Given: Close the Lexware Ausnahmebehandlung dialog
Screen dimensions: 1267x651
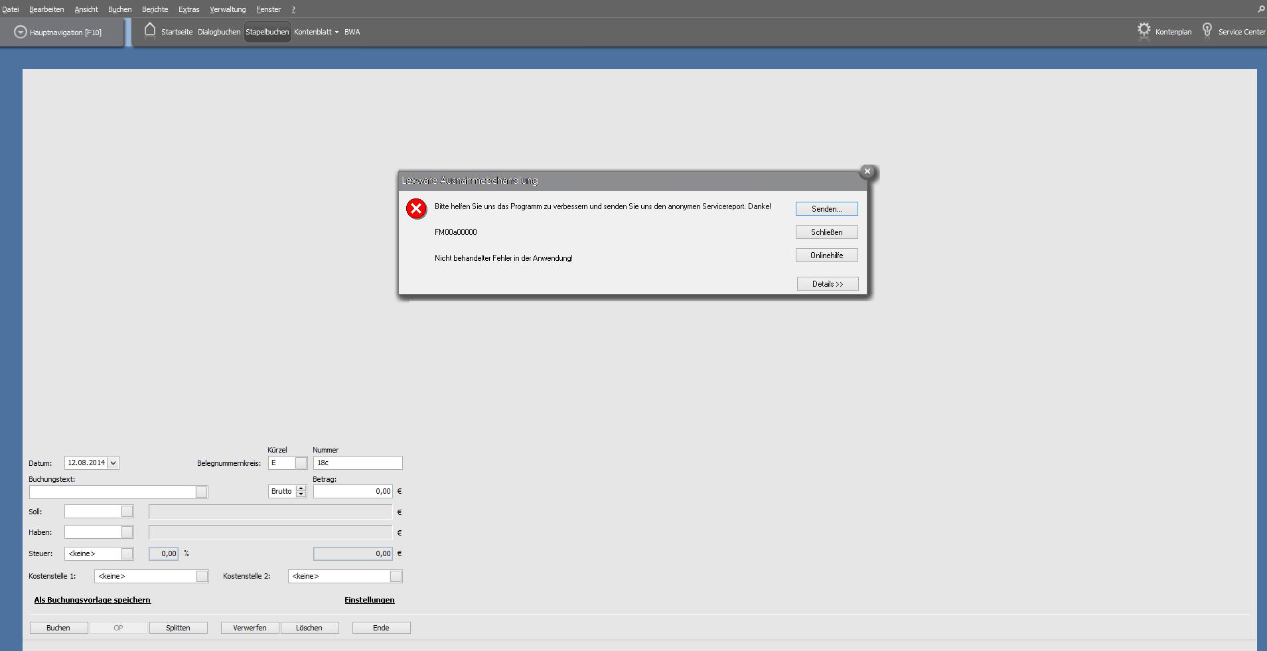Looking at the screenshot, I should click(867, 171).
